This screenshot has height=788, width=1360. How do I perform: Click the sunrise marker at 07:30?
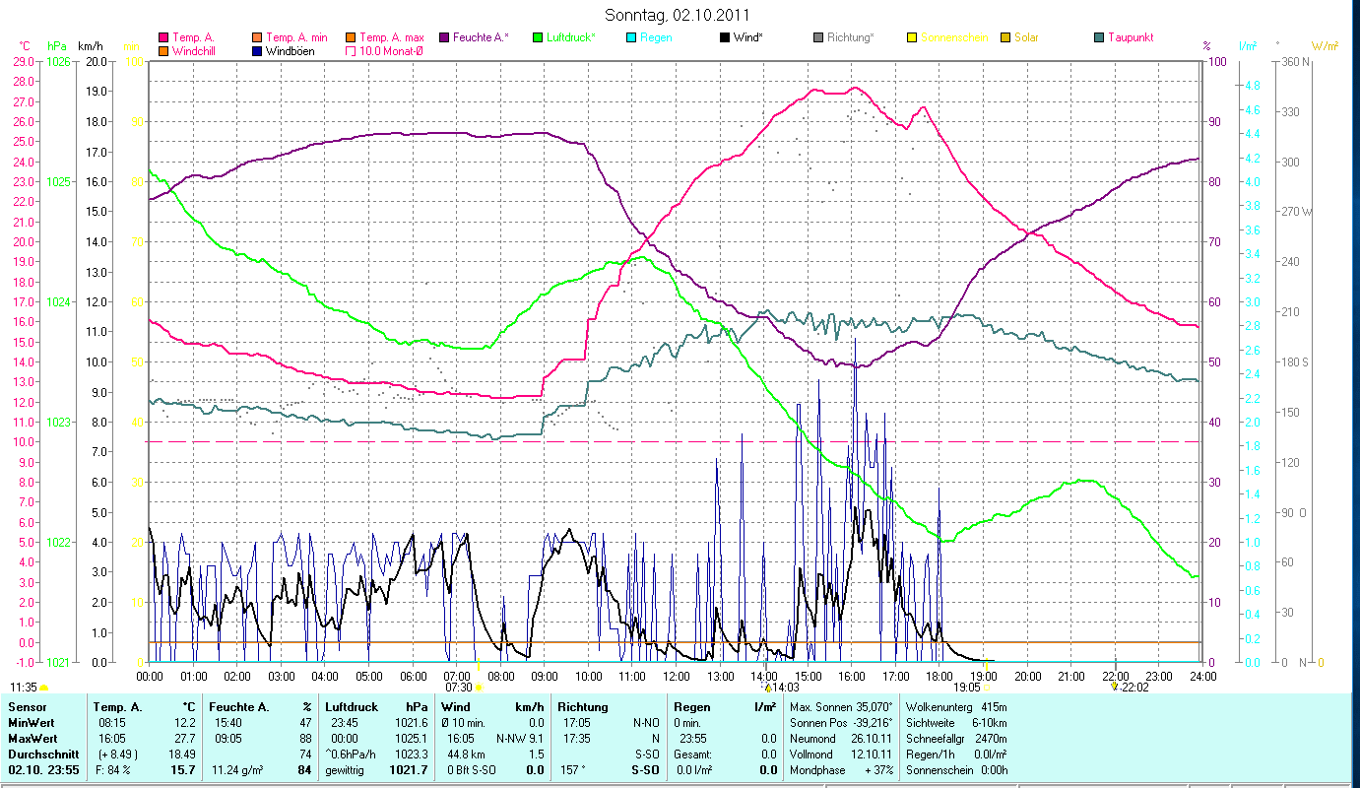[x=479, y=666]
